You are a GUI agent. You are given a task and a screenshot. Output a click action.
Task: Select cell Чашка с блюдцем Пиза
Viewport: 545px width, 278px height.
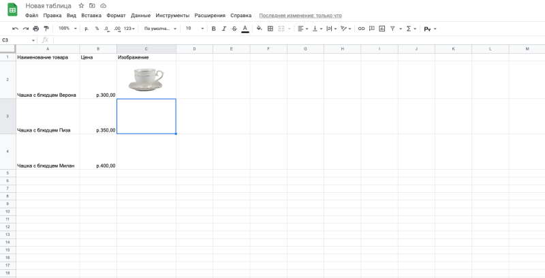(x=48, y=116)
